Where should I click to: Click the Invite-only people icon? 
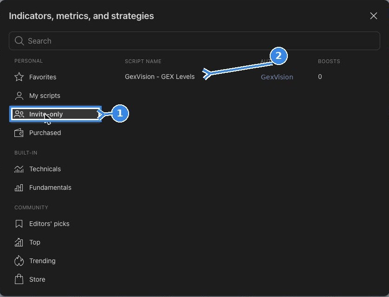tap(19, 114)
